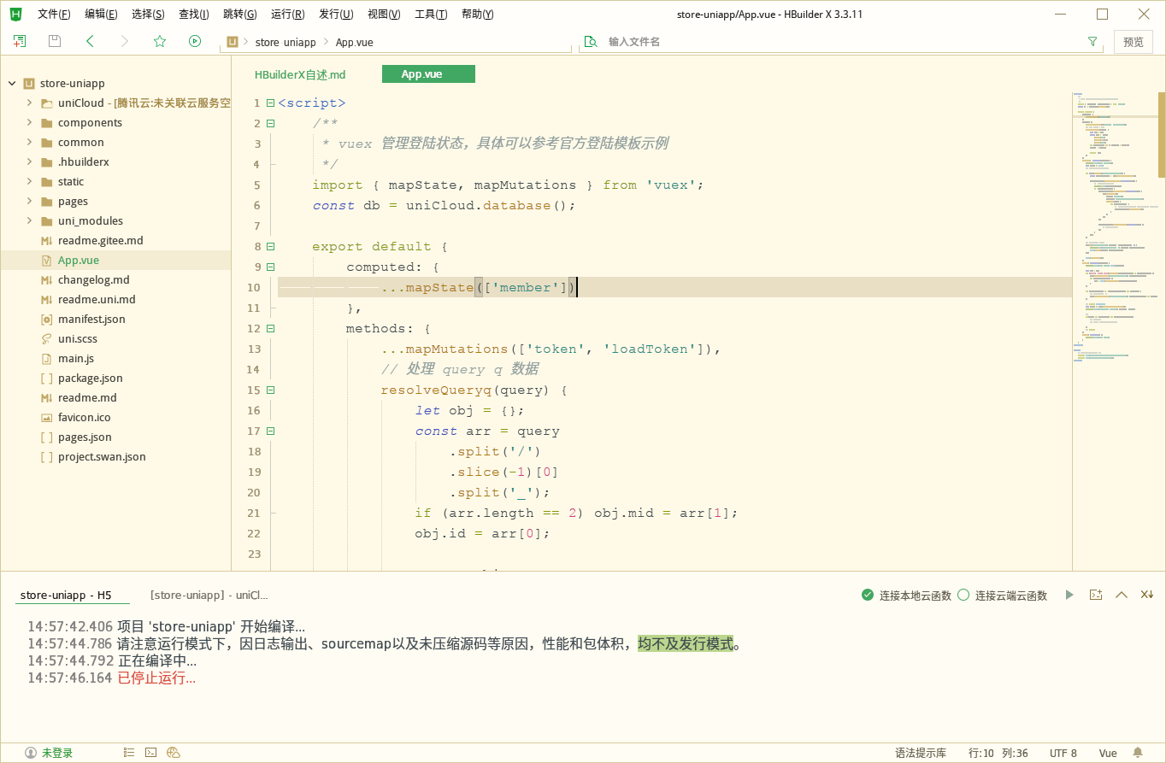
Task: Click 未登录 login status link
Action: (56, 753)
